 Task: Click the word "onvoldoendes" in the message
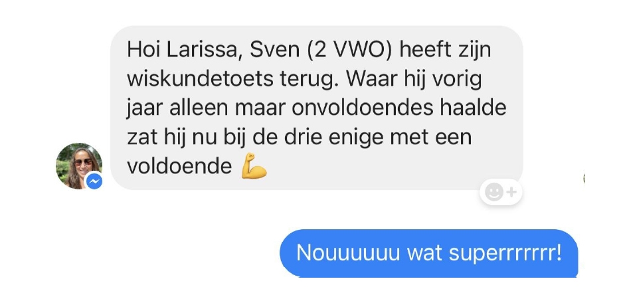click(363, 108)
